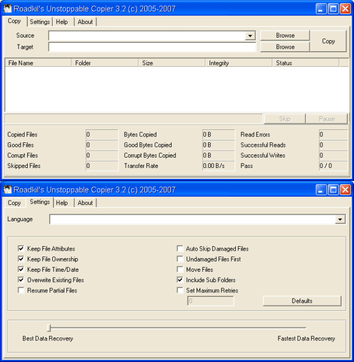Click the Best Data Recovery label
The image size is (354, 362).
point(48,339)
